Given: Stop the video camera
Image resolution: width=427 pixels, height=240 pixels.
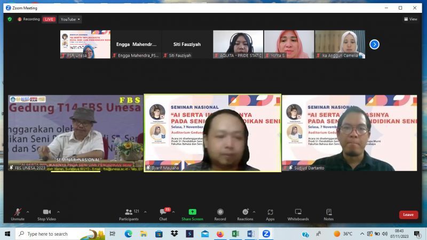Looking at the screenshot, I should [46, 214].
